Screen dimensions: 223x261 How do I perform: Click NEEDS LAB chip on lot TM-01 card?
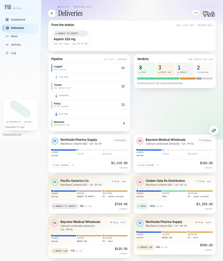(x=60, y=251)
